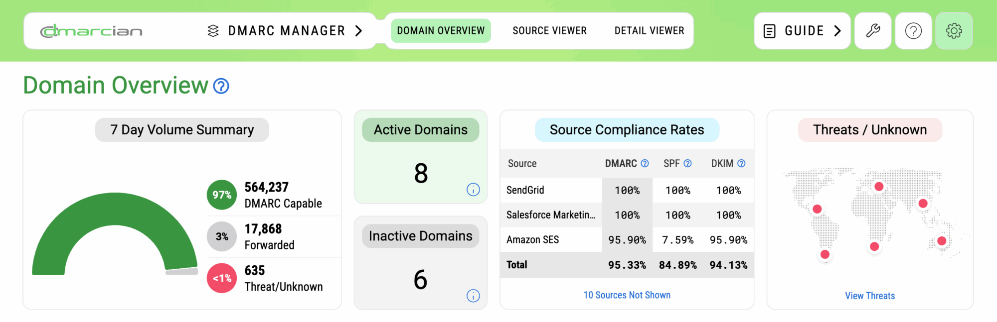
Task: Click the southern Africa threat marker
Action: [874, 246]
